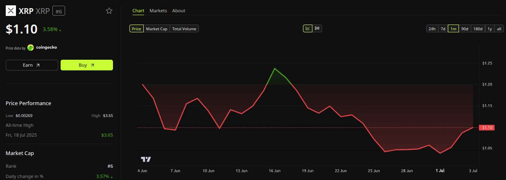
Task: Click the #6 rank badge
Action: pyautogui.click(x=59, y=11)
